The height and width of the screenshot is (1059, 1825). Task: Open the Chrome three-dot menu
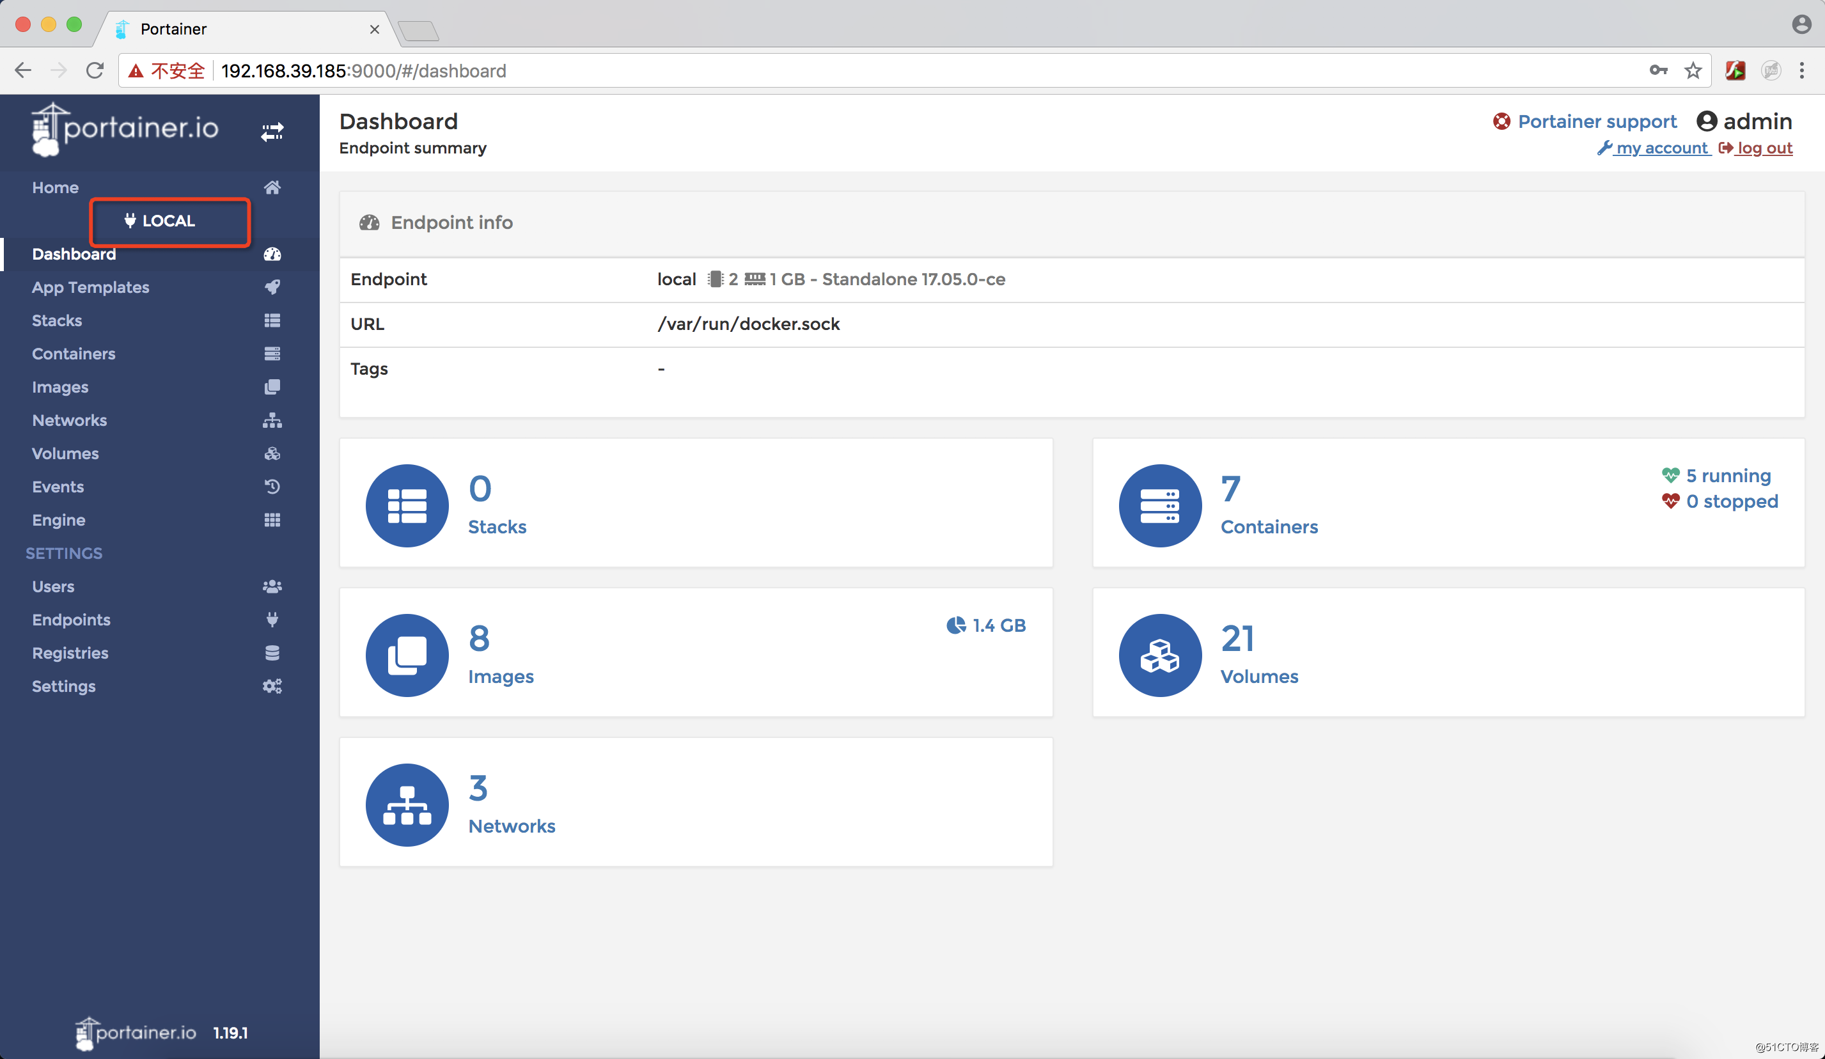[1802, 70]
